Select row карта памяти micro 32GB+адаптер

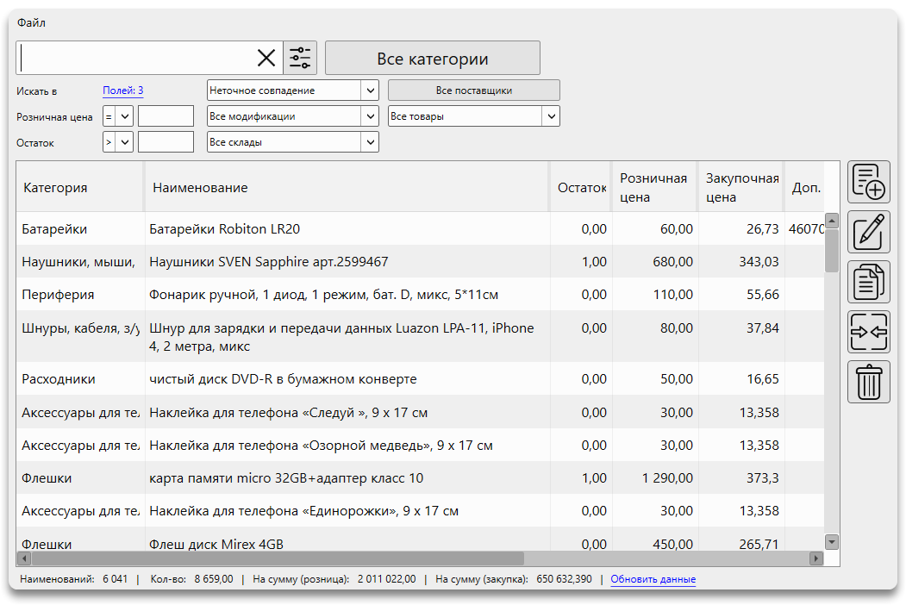(420, 477)
